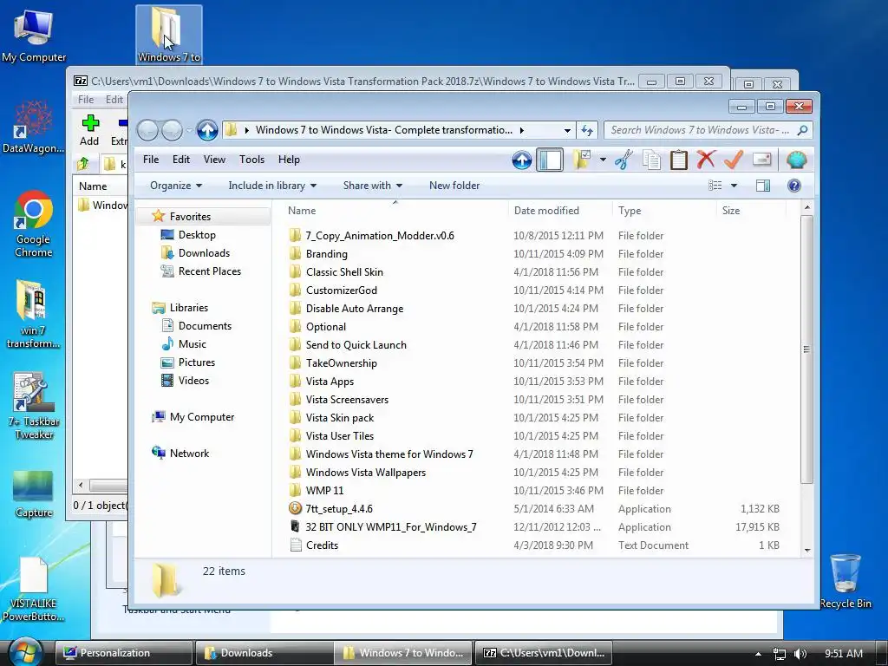
Task: Select the Classic Shell Skin folder
Action: pyautogui.click(x=344, y=272)
